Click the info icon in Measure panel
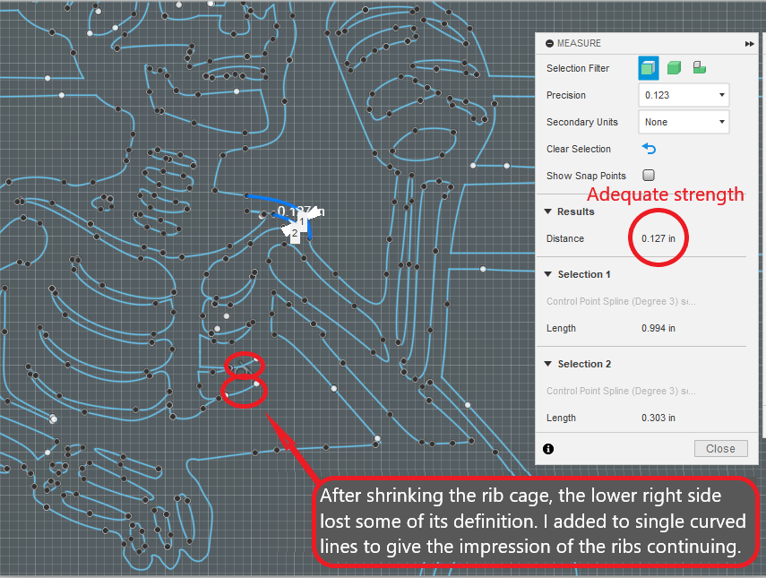The height and width of the screenshot is (578, 766). [x=548, y=449]
